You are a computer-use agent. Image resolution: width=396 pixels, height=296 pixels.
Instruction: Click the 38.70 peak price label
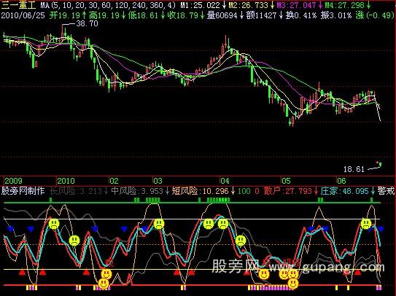coord(87,24)
